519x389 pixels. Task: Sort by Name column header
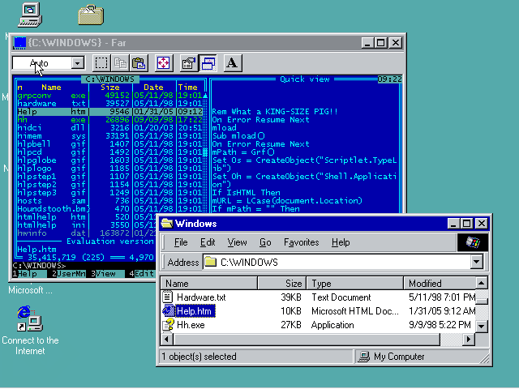[x=209, y=284]
